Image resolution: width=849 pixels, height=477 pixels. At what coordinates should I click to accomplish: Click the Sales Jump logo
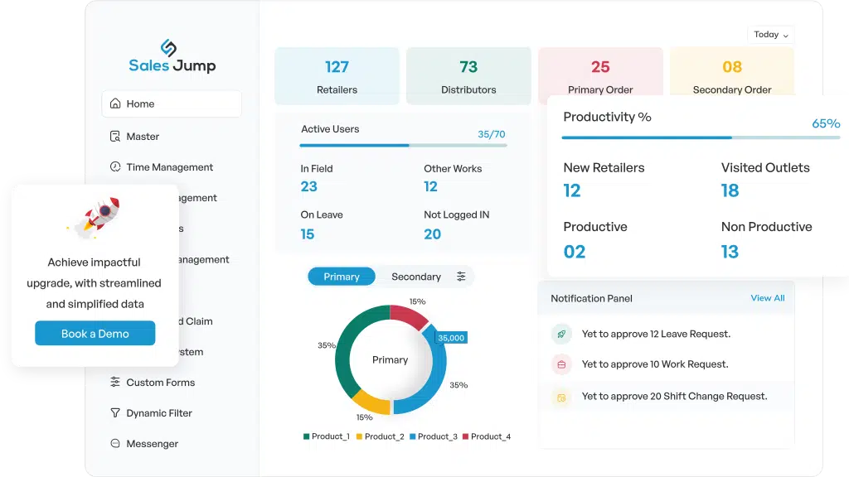pyautogui.click(x=172, y=56)
